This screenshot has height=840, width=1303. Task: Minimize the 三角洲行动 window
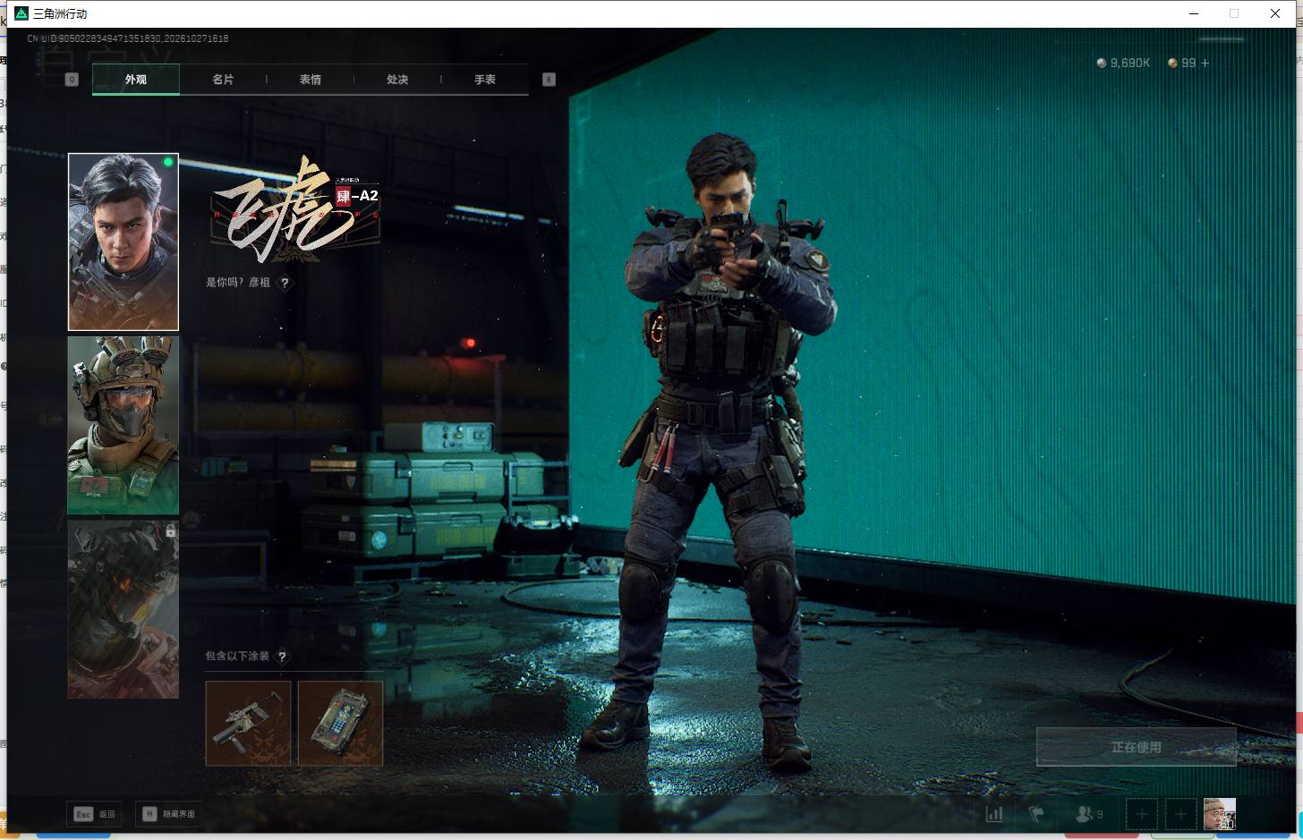pyautogui.click(x=1194, y=13)
